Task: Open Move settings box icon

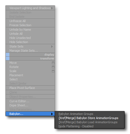Action: click(53, 63)
